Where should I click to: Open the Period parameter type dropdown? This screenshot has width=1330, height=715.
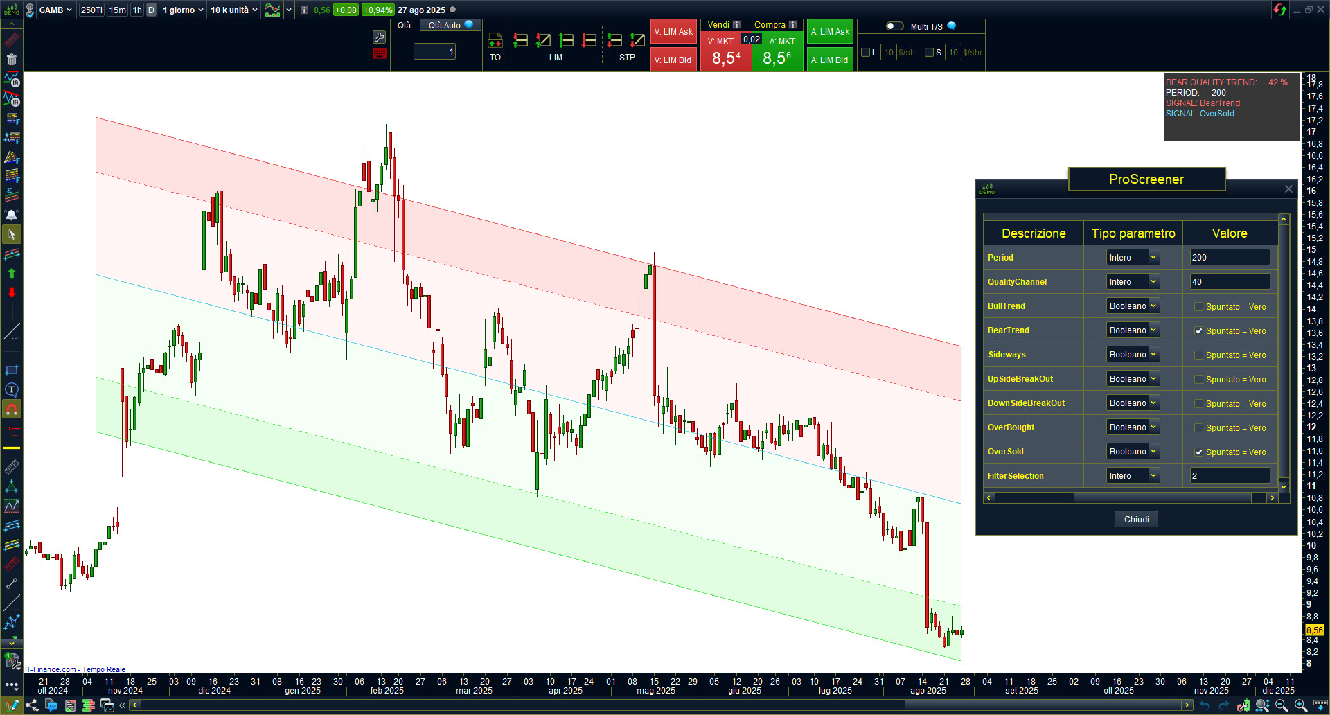pyautogui.click(x=1153, y=258)
